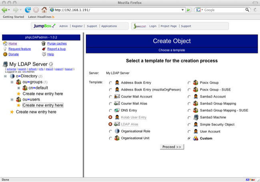The image size is (260, 182).
Task: Open the Getting Started bookmark
Action: 14,17
